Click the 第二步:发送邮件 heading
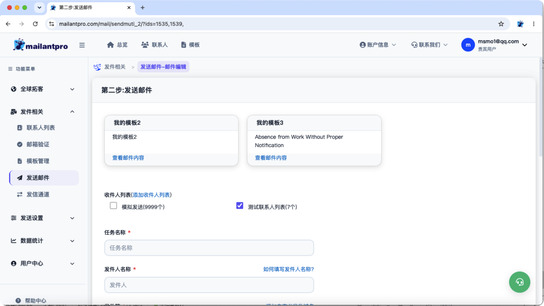Image resolution: width=544 pixels, height=306 pixels. click(x=126, y=90)
